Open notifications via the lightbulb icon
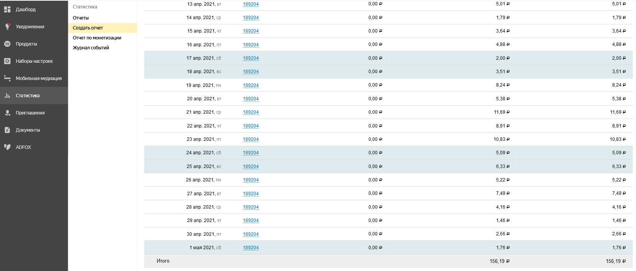636x271 pixels. click(7, 26)
